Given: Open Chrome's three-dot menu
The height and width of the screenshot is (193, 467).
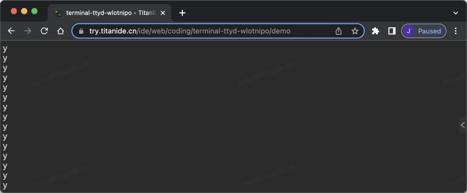Looking at the screenshot, I should click(455, 31).
